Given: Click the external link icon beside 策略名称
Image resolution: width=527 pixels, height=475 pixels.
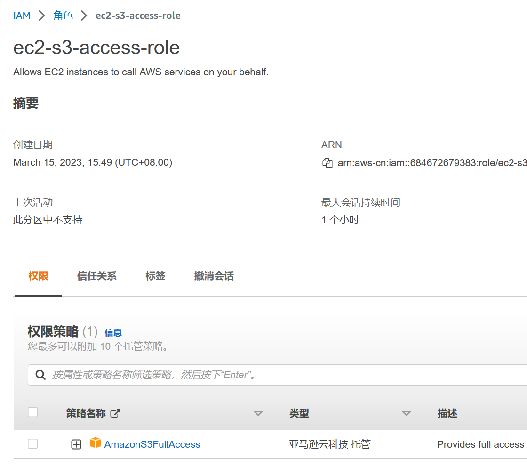Looking at the screenshot, I should (x=115, y=413).
